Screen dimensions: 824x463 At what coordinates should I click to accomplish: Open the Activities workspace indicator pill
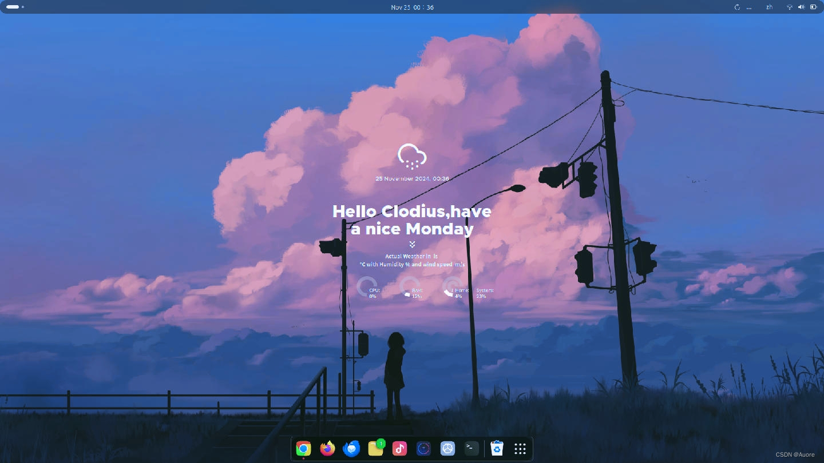coord(13,7)
